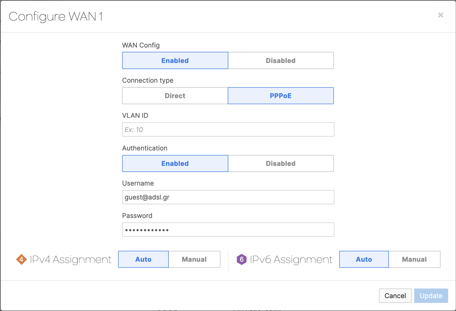Viewport: 456px width, 311px height.
Task: Set IPv6 Assignment to Manual
Action: coord(414,259)
